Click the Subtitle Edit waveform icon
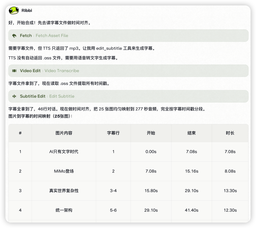 pos(14,96)
